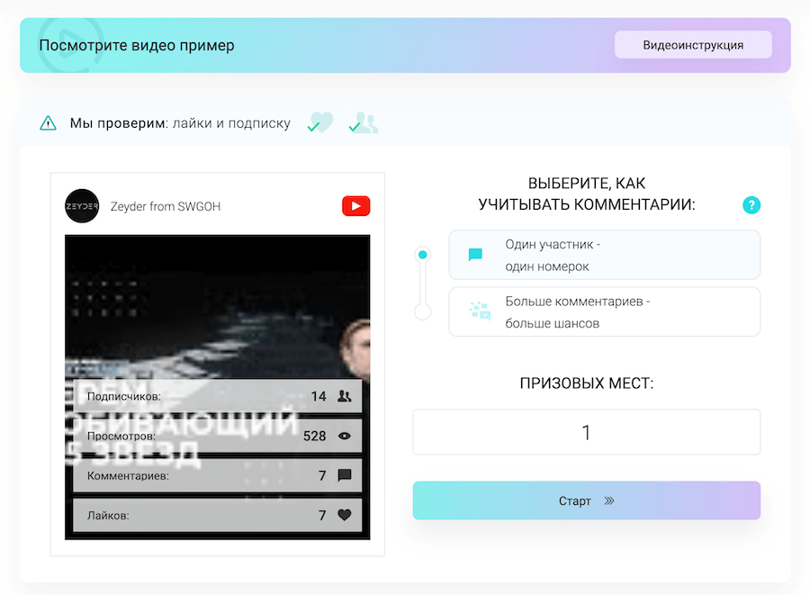Click the ZEYDER channel avatar
The width and height of the screenshot is (810, 595).
point(82,206)
